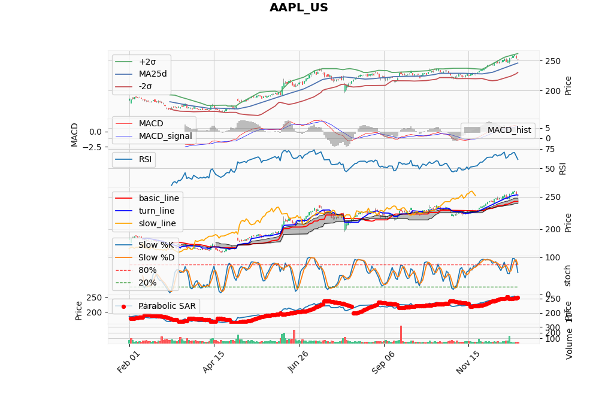Click the 80% legend entry

pos(147,270)
